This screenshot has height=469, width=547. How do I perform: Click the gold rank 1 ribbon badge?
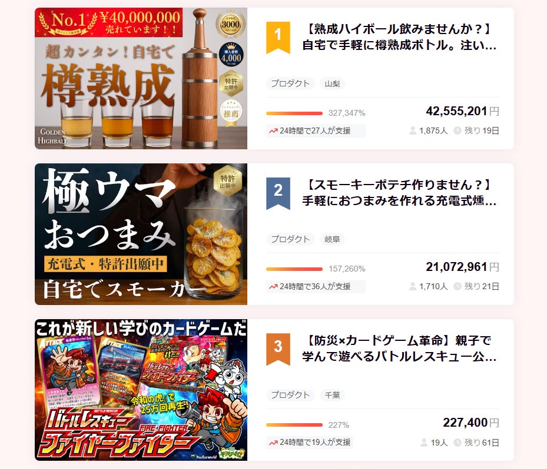pos(278,38)
